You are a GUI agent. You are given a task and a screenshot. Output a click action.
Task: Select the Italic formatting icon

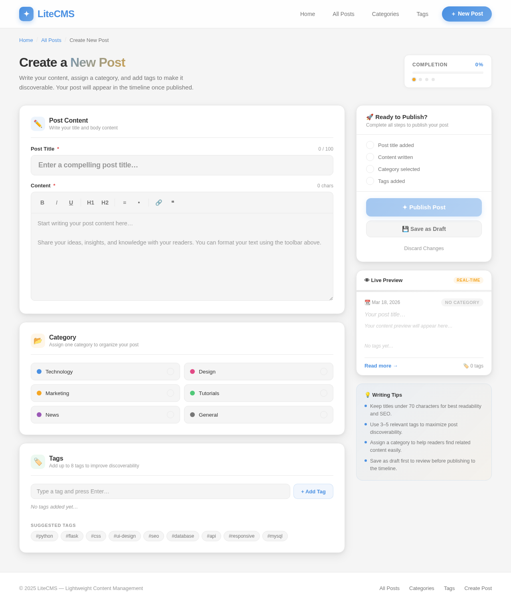(x=57, y=203)
